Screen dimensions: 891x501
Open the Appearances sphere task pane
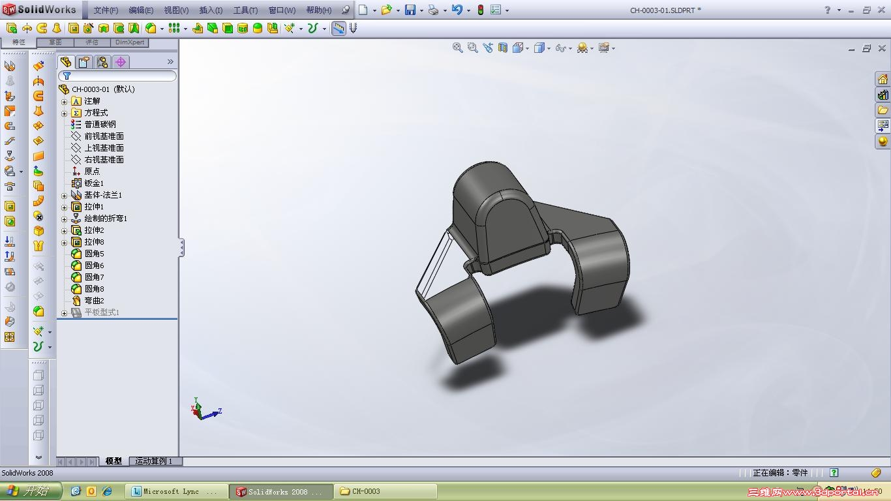pos(883,141)
